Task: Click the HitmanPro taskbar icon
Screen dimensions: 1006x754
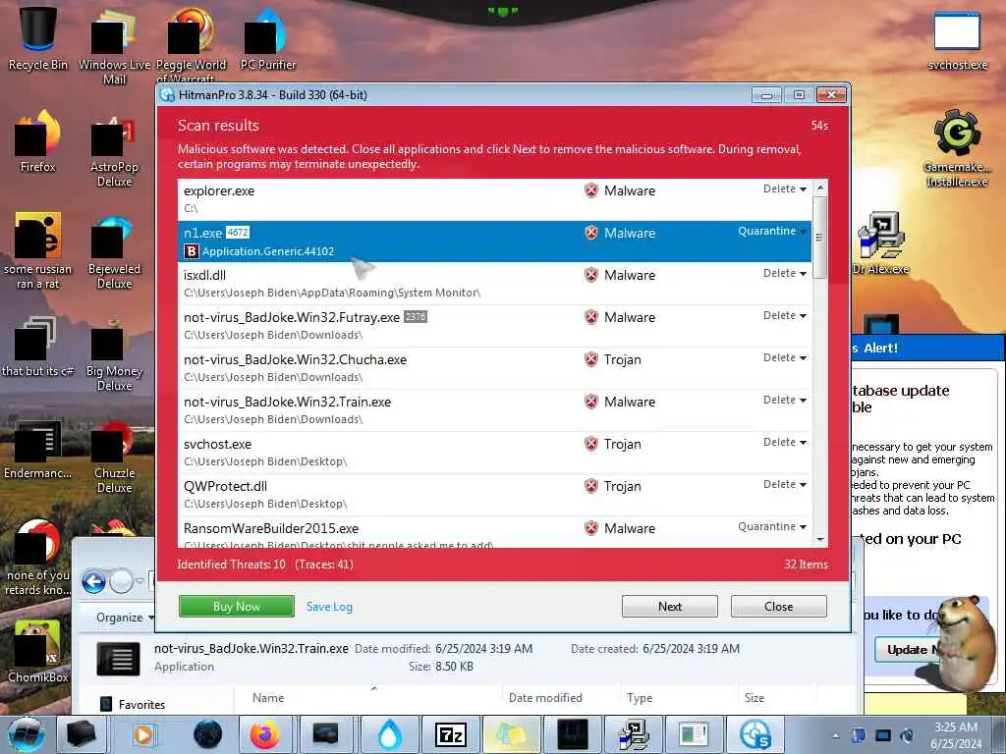Action: point(755,734)
